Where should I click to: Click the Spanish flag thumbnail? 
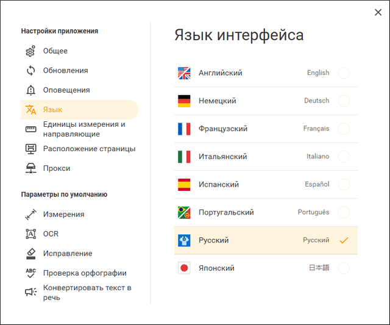184,185
